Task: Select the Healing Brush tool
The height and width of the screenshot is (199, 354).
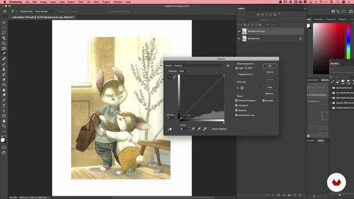Action: tap(4, 59)
